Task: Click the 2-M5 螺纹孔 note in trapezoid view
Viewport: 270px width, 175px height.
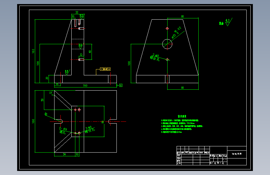Action: coord(155,57)
